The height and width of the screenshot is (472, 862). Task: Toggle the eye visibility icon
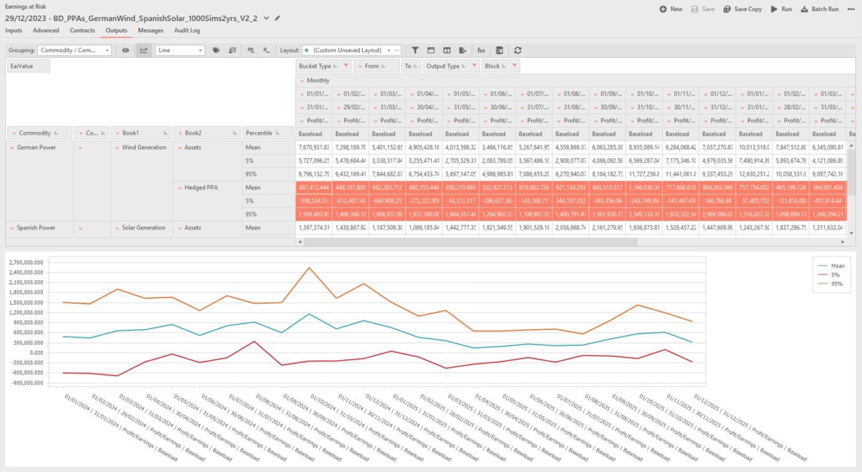(x=125, y=50)
